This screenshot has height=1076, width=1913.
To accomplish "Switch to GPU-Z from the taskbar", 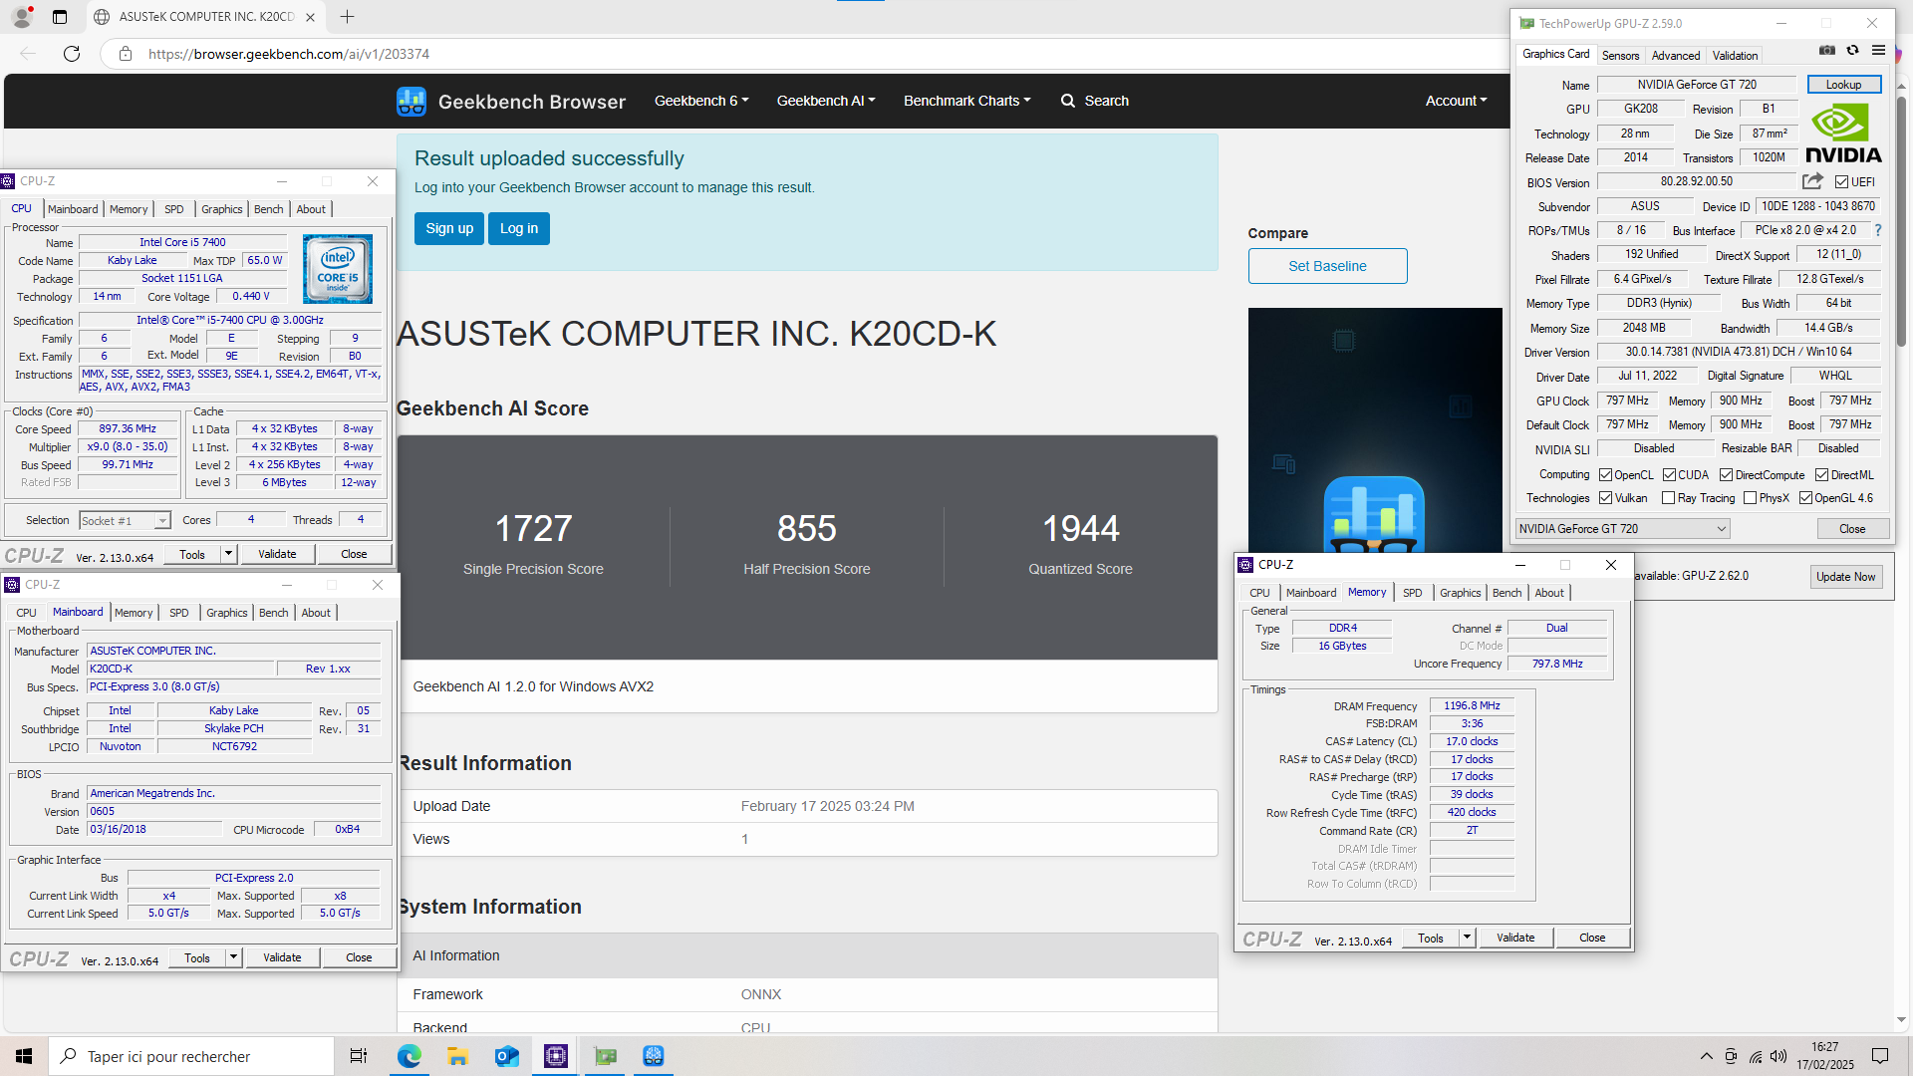I will pyautogui.click(x=605, y=1056).
